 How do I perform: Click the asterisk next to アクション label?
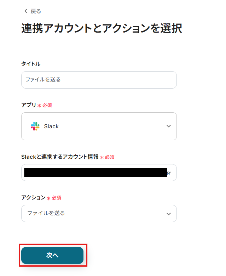pyautogui.click(x=48, y=198)
